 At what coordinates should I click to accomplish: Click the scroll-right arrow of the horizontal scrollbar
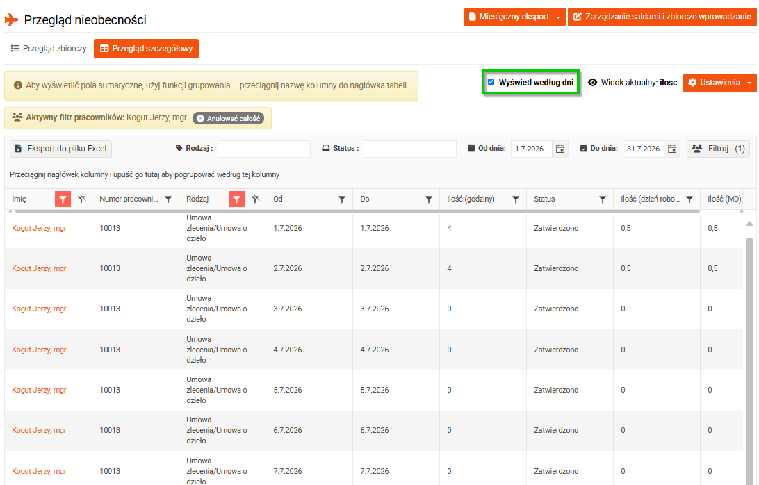pos(741,211)
